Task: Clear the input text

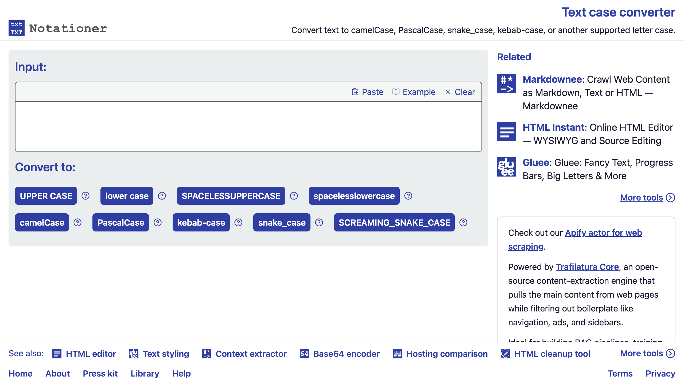Action: pos(460,92)
